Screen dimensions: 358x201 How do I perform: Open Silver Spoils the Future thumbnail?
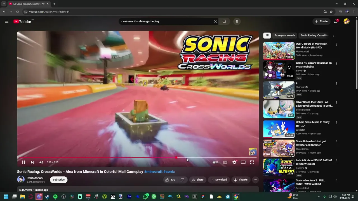coord(279,109)
